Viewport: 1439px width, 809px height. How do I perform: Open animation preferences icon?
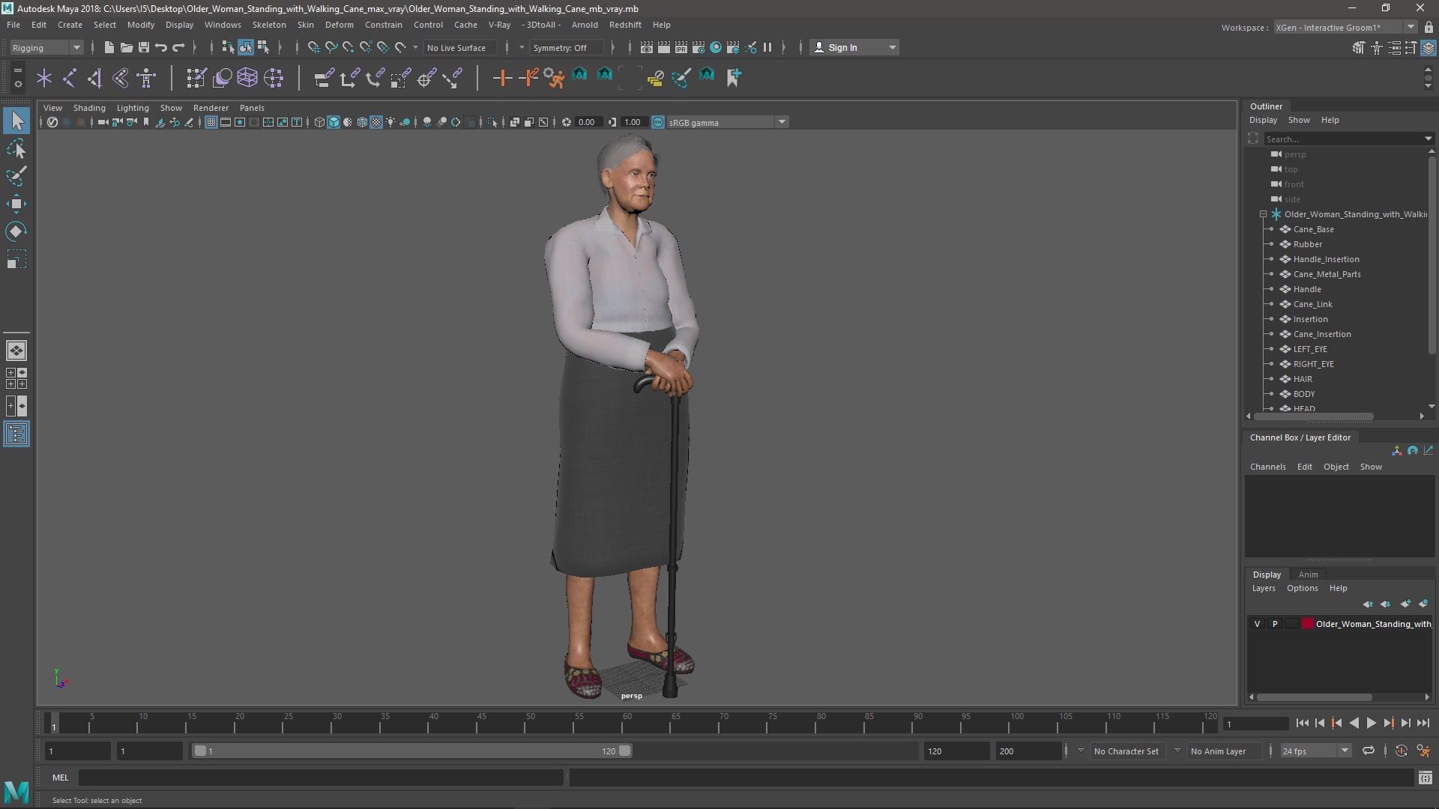pos(1423,751)
